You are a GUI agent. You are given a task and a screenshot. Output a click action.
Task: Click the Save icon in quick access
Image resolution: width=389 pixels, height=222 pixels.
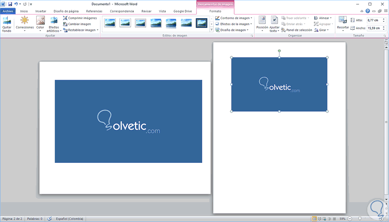tap(10, 4)
